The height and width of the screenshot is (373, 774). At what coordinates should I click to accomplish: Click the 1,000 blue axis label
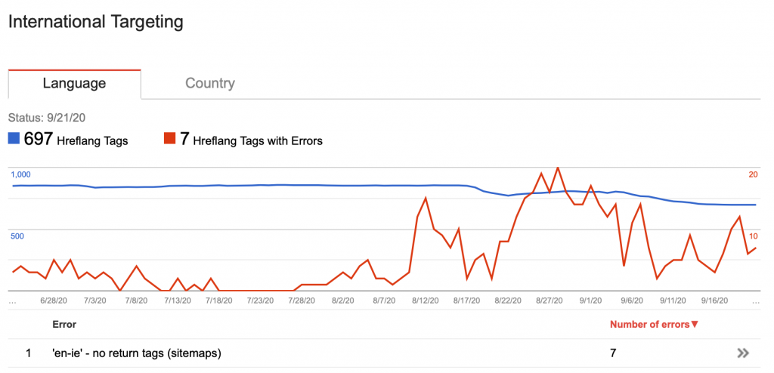pyautogui.click(x=20, y=174)
